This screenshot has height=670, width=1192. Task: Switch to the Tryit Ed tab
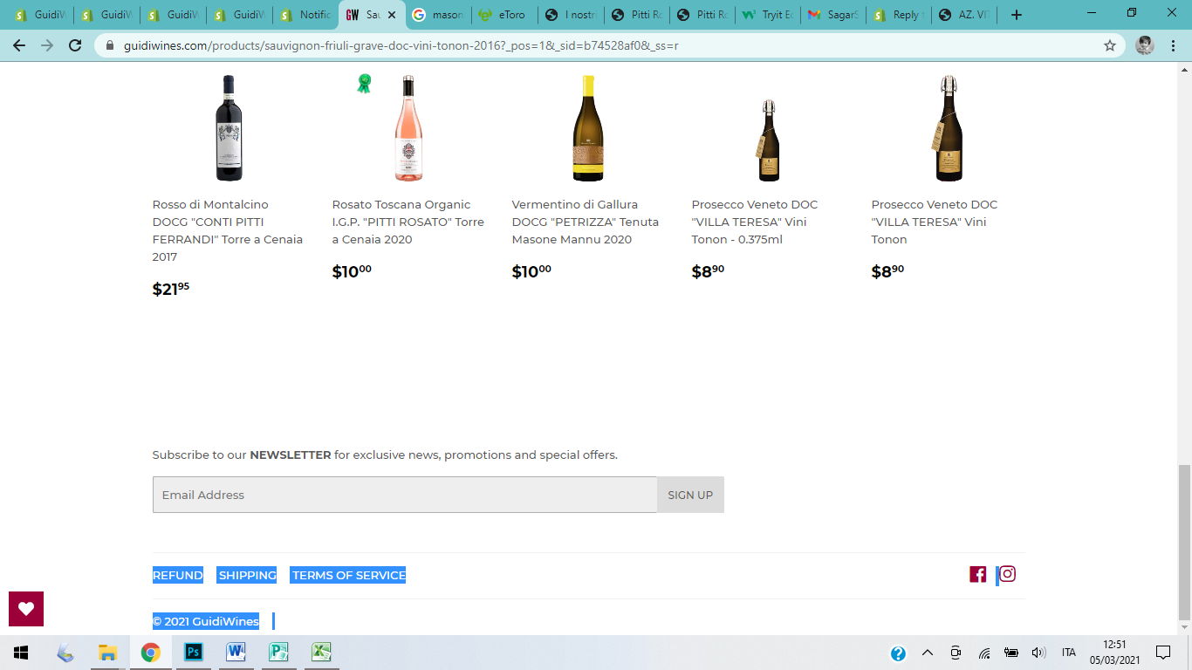click(768, 15)
